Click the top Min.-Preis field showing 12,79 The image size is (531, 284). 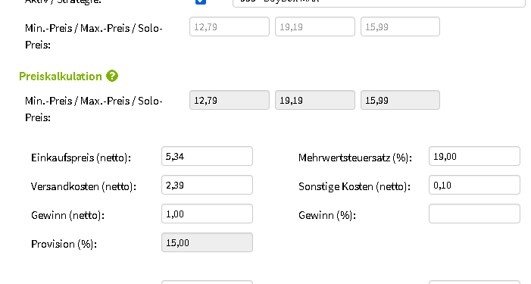coord(230,27)
